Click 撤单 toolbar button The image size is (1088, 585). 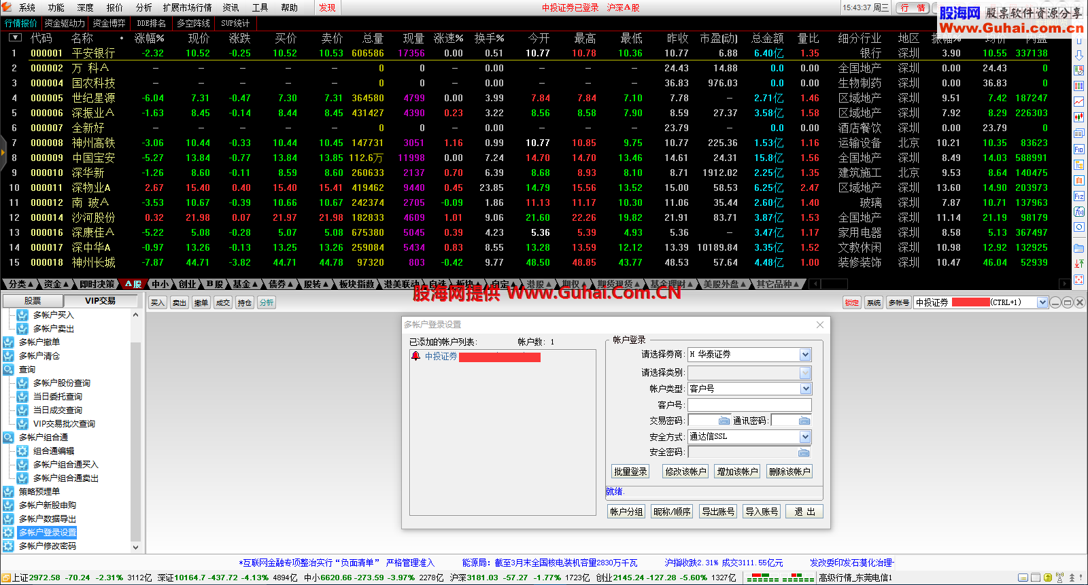click(x=201, y=302)
